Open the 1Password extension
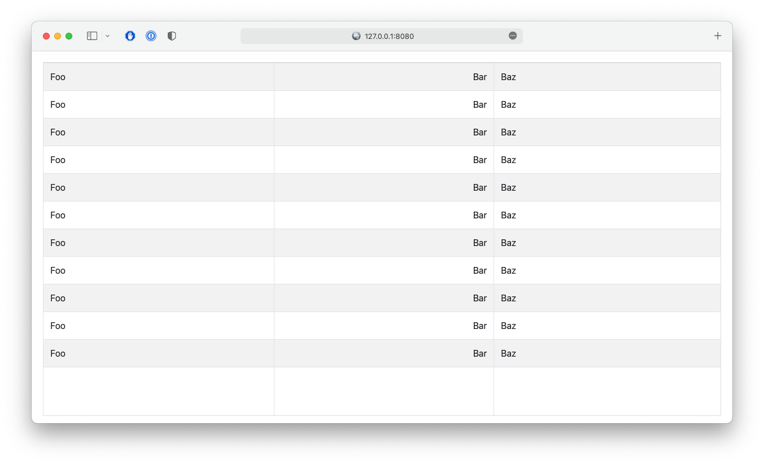The width and height of the screenshot is (764, 465). point(151,36)
